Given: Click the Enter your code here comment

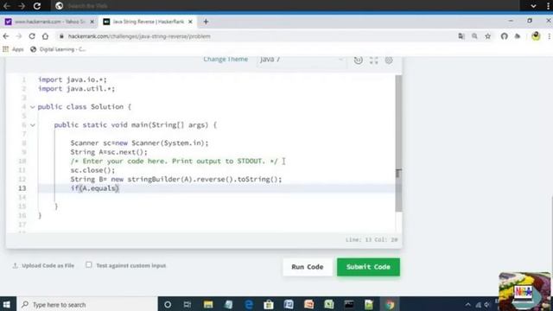Looking at the screenshot, I should click(x=174, y=162).
